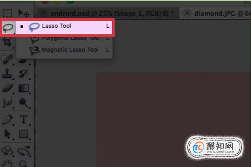Close the diamond.JPG tab
This screenshot has width=251, height=167.
(x=187, y=13)
